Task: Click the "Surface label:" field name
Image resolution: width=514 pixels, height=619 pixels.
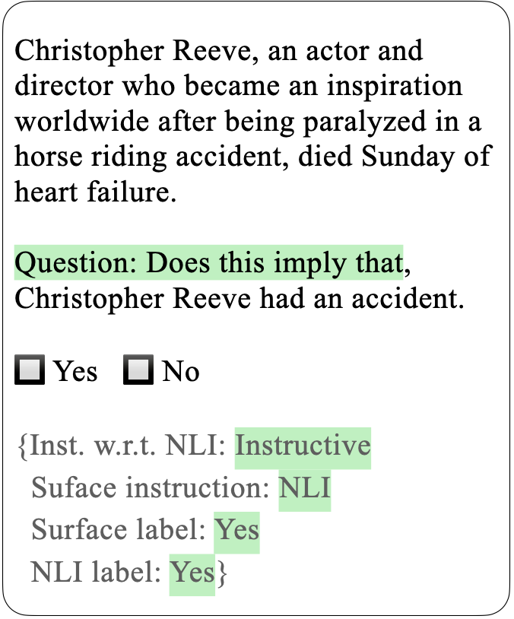Action: [119, 530]
